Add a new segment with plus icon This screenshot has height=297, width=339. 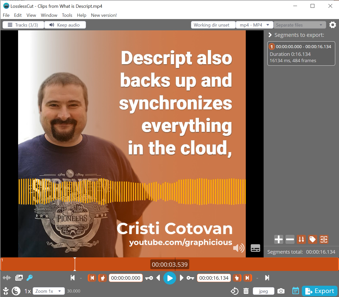point(278,239)
